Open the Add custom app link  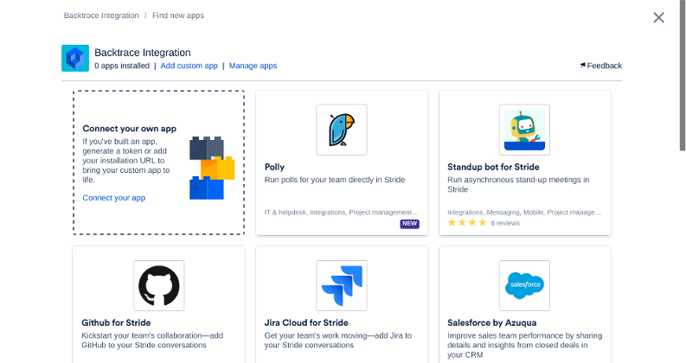pos(189,66)
